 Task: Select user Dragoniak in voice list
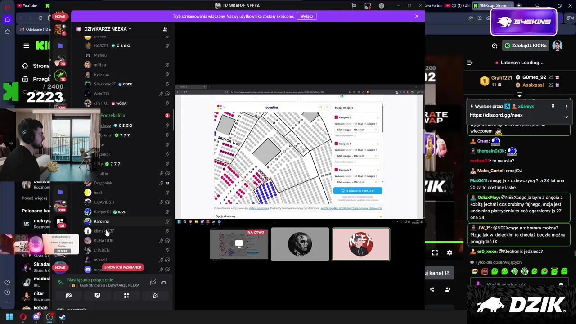(103, 183)
